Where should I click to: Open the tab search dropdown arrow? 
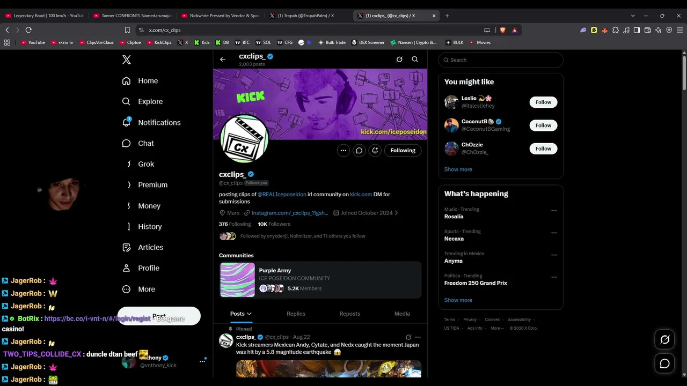tap(633, 16)
